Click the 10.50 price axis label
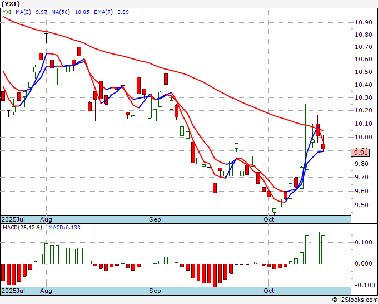378x304 pixels. (364, 72)
